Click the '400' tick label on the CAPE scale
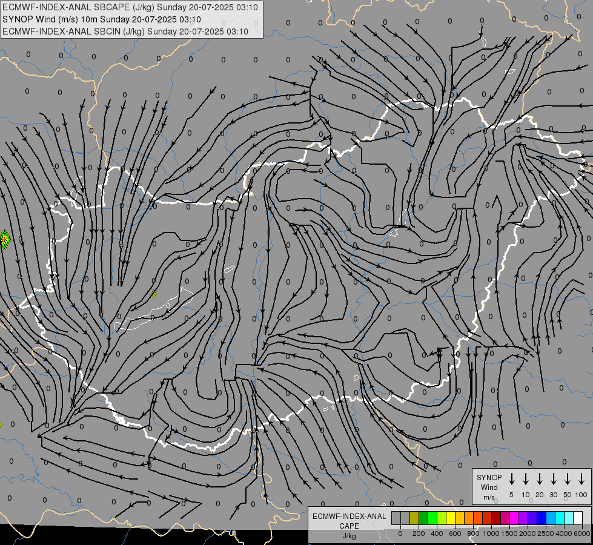Viewport: 593px width, 545px height. click(x=437, y=533)
